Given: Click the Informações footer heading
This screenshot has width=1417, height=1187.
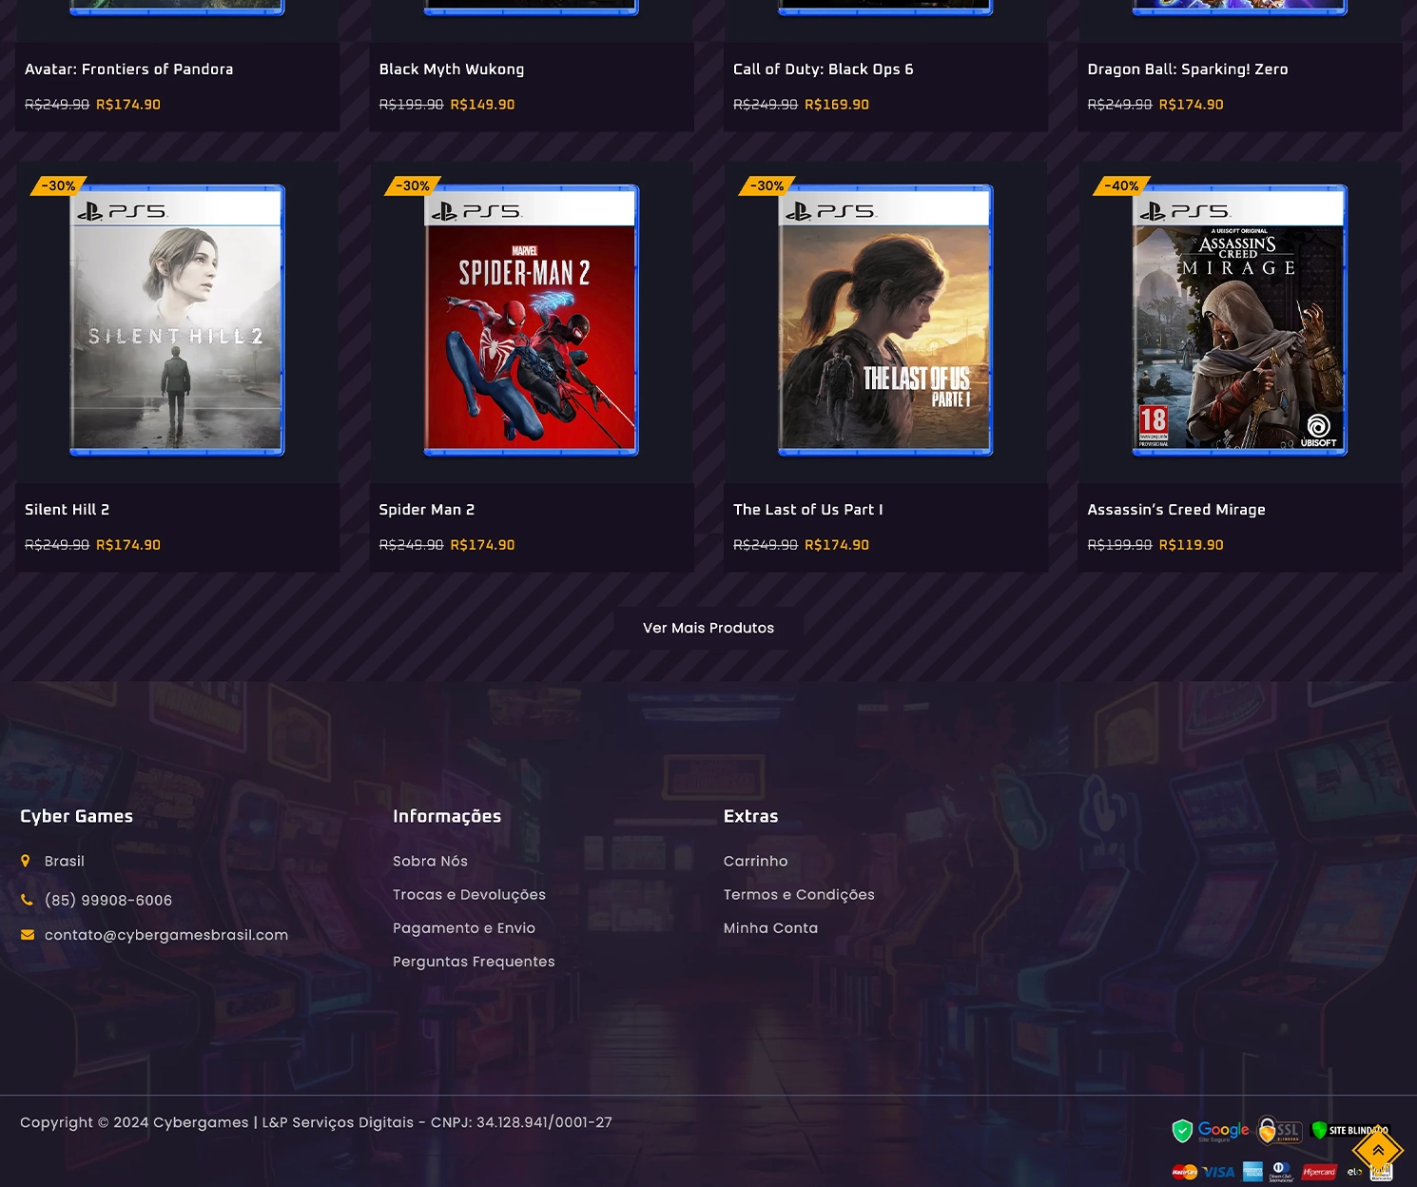Looking at the screenshot, I should pos(447,816).
